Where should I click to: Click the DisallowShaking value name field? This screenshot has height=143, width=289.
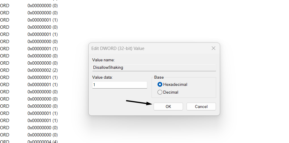click(154, 68)
